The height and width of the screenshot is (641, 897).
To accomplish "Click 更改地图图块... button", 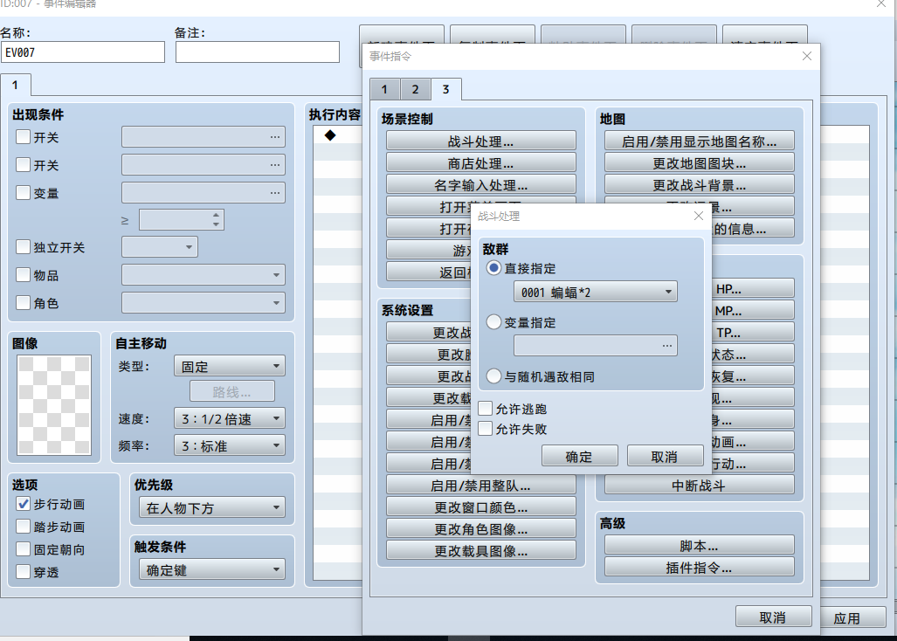I will pyautogui.click(x=699, y=163).
